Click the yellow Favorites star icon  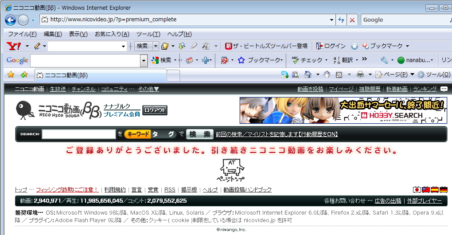tap(11, 74)
